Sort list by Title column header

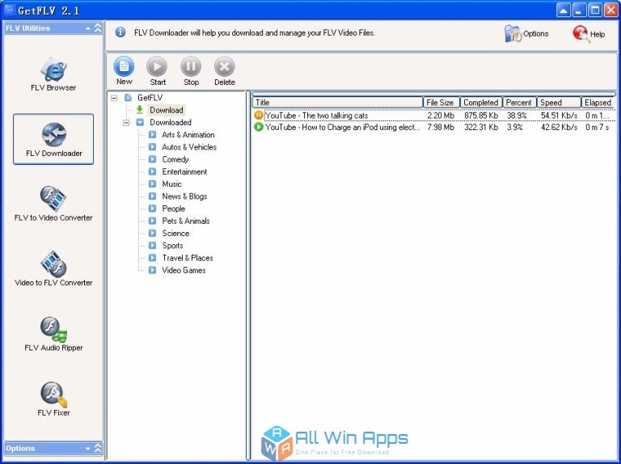[338, 103]
